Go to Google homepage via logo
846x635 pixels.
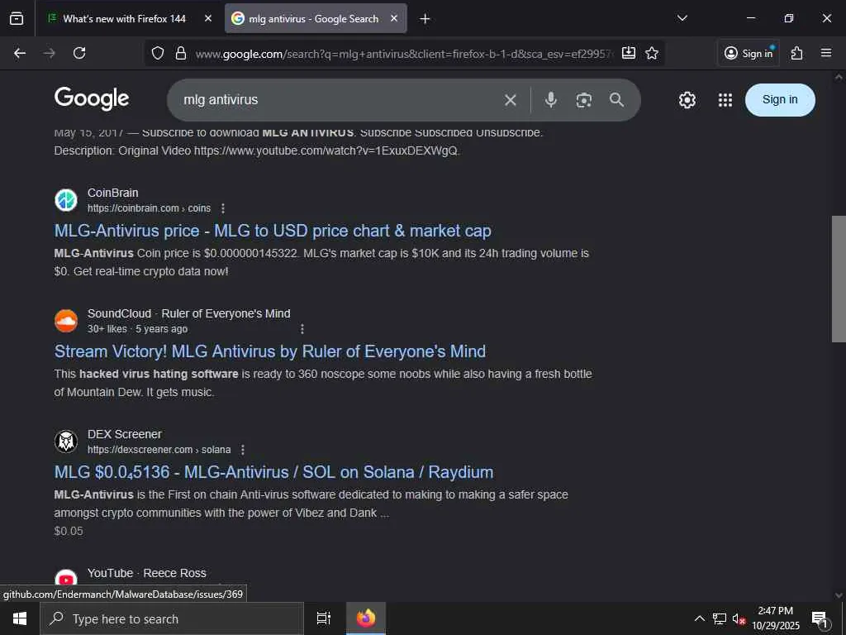click(92, 99)
